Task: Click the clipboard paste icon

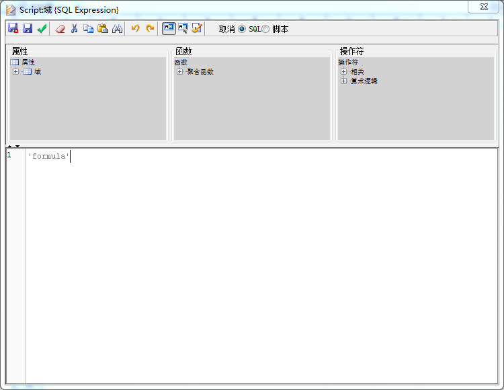Action: pyautogui.click(x=103, y=29)
